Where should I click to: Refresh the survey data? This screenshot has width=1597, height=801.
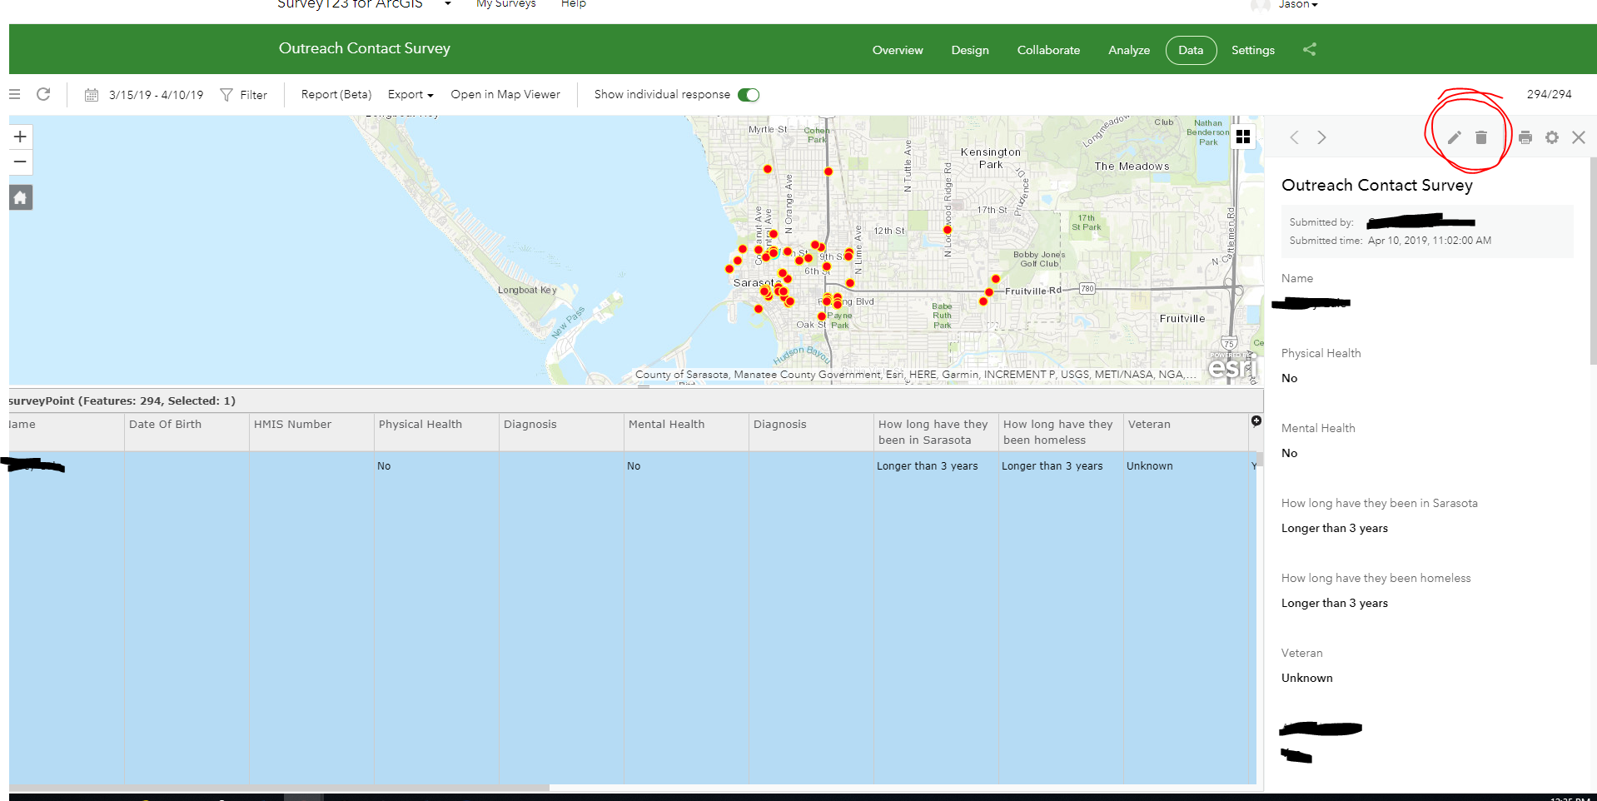43,94
